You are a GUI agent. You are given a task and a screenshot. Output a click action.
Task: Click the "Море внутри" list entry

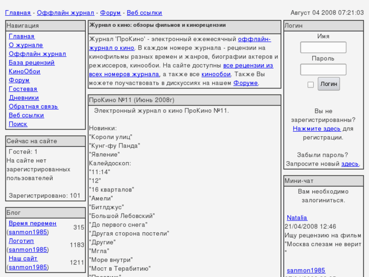point(111,260)
